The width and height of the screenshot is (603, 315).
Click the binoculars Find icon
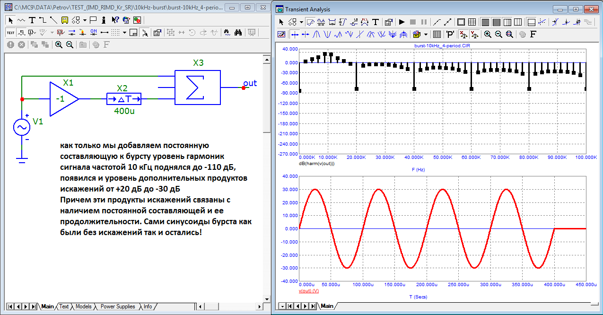[x=238, y=32]
